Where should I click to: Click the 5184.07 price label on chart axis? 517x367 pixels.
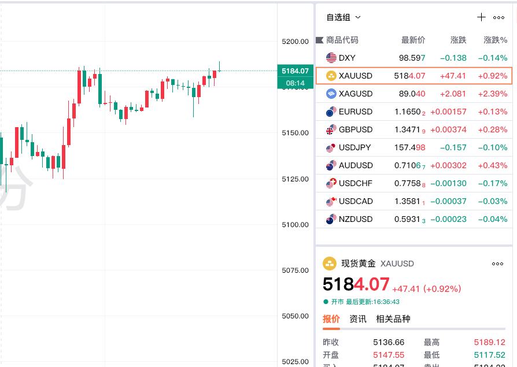(295, 71)
